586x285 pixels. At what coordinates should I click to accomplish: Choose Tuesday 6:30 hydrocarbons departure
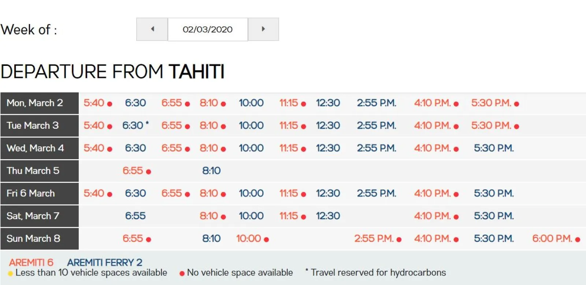point(133,125)
